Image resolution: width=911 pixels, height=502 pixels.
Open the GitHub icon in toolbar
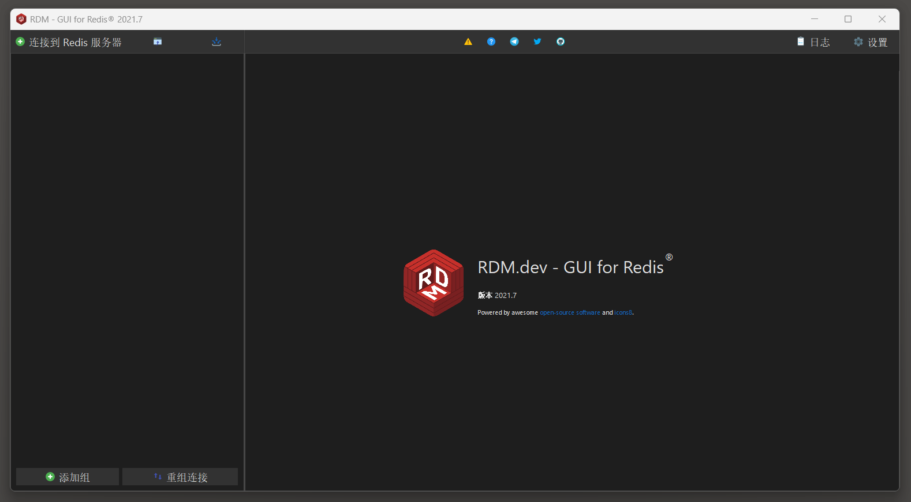(561, 41)
